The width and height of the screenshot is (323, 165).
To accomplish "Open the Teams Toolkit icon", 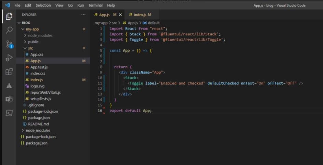I will (x=9, y=99).
